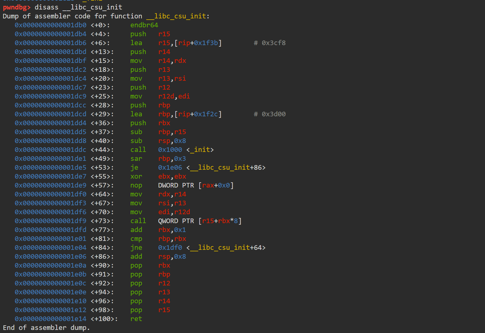Select the 'rbp,r15' operands
The width and height of the screenshot is (485, 333).
coord(172,132)
